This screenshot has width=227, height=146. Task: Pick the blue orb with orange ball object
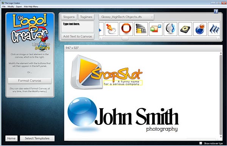[x=200, y=29]
